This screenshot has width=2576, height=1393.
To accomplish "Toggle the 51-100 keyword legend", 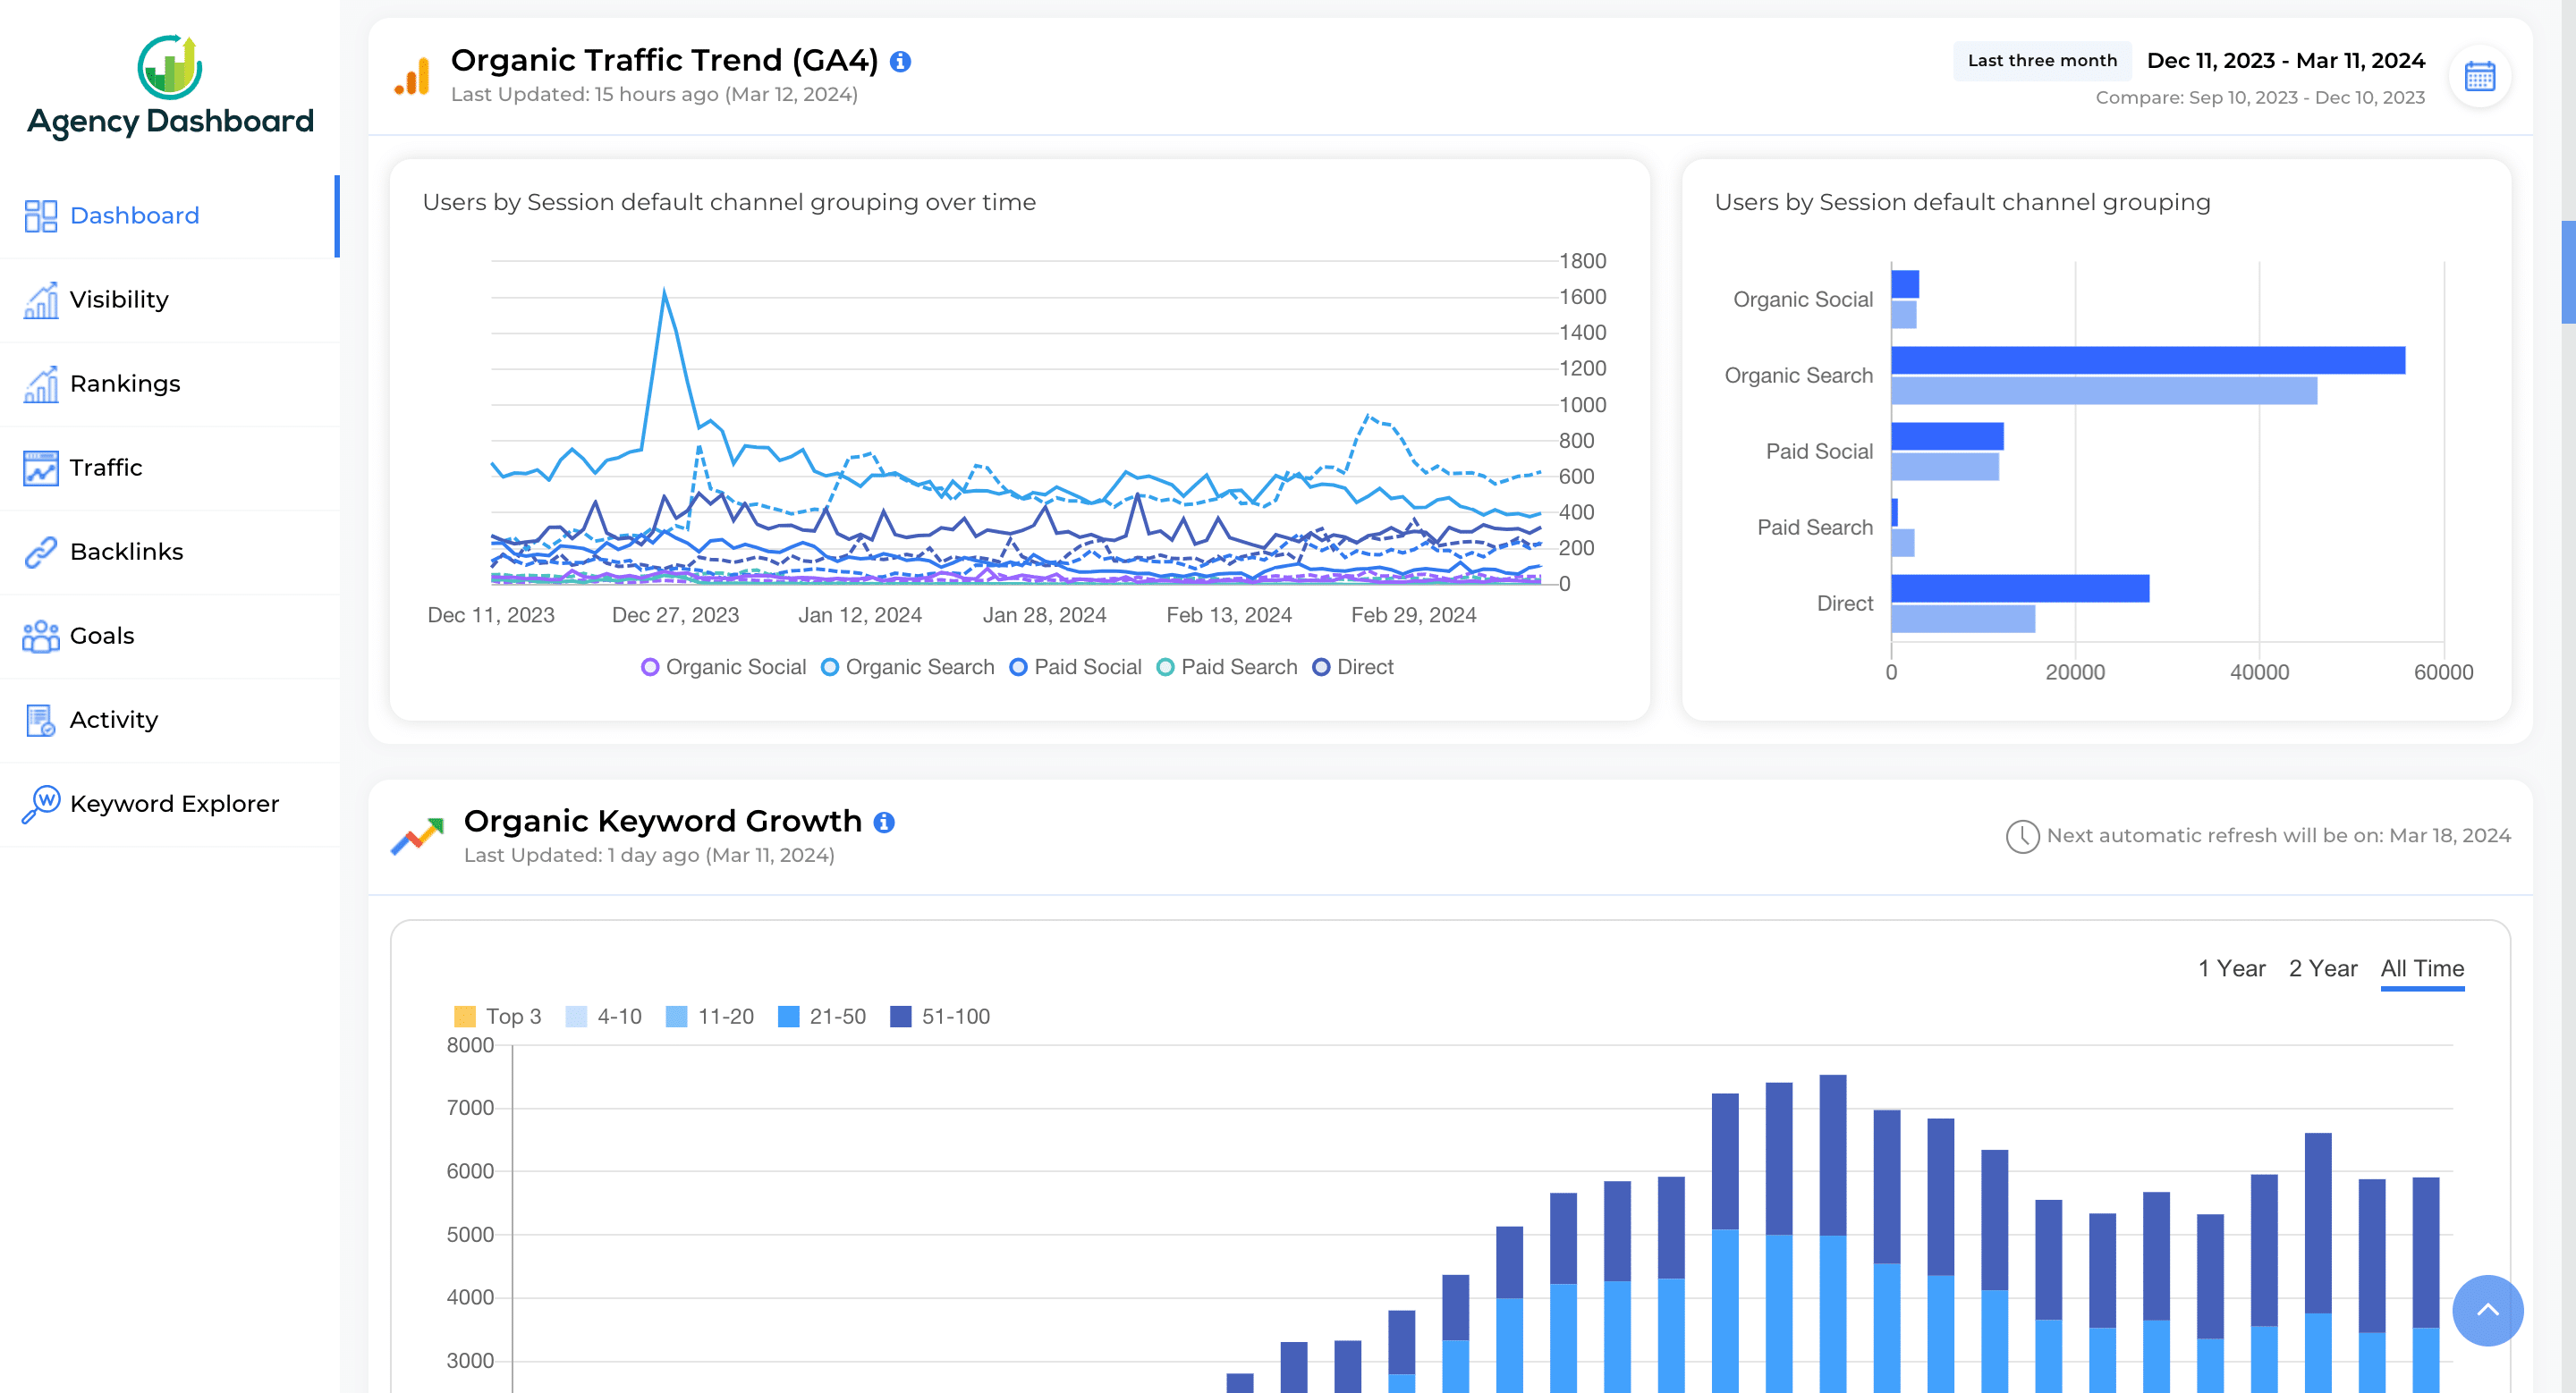I will pos(940,1017).
